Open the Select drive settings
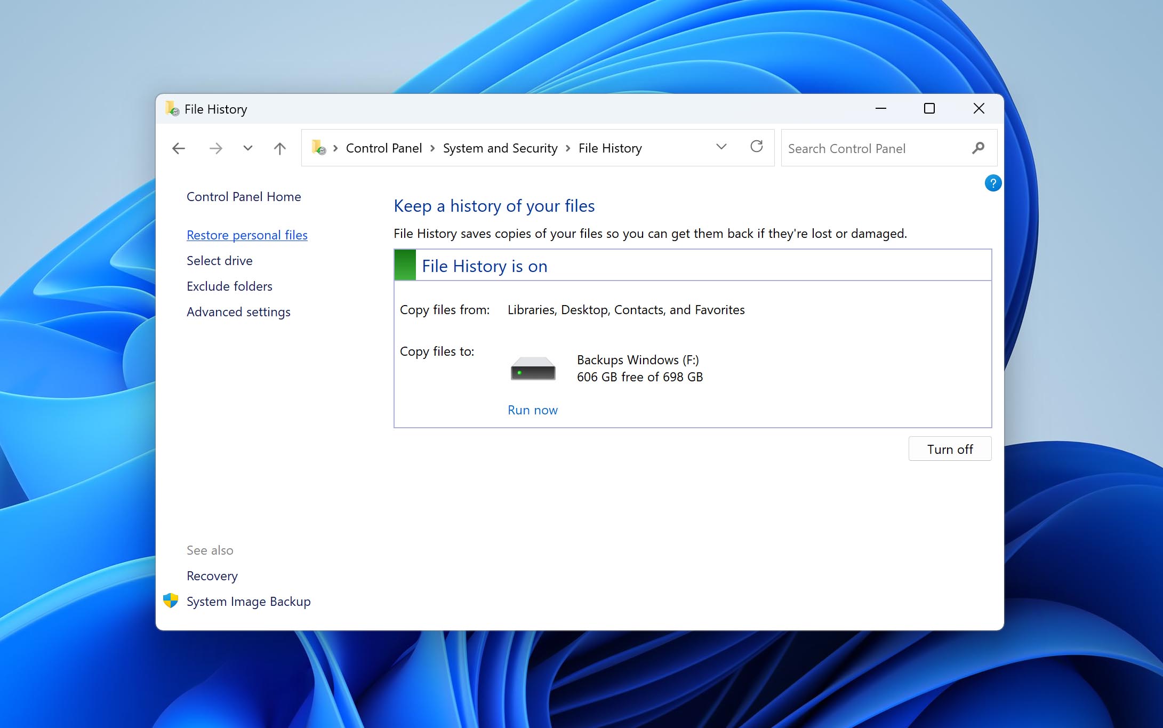Image resolution: width=1163 pixels, height=728 pixels. [x=219, y=260]
